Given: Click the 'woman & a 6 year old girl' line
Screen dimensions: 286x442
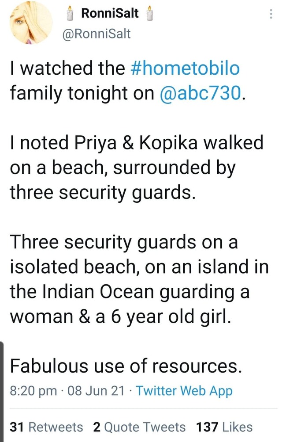Looking at the screenshot, I should tap(119, 316).
